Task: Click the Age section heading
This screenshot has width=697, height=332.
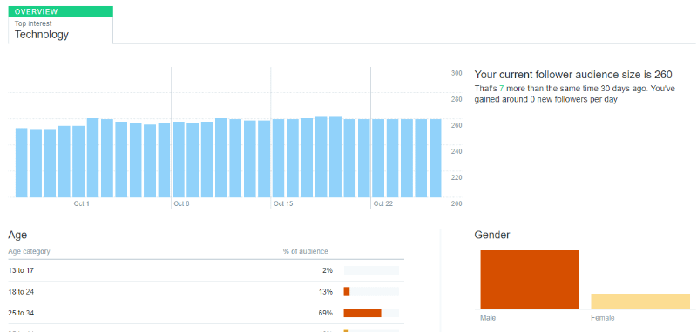Action: point(17,236)
